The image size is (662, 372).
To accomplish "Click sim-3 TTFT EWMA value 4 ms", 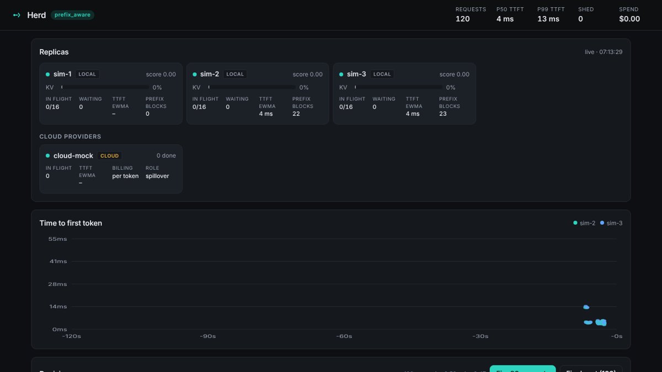I will tap(413, 114).
